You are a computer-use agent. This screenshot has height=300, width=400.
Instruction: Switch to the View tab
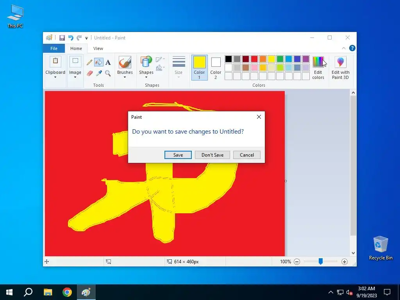[x=98, y=48]
